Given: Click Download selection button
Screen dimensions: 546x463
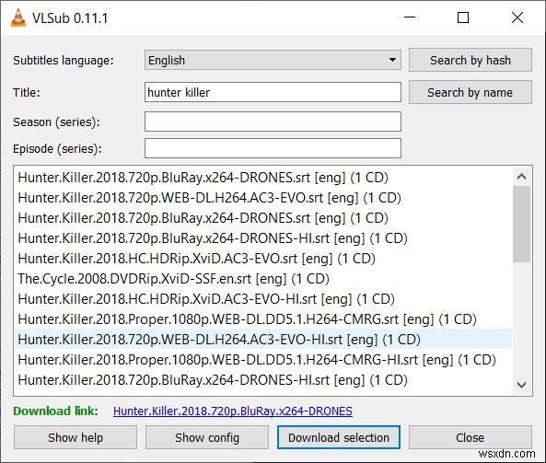Looking at the screenshot, I should click(x=339, y=437).
